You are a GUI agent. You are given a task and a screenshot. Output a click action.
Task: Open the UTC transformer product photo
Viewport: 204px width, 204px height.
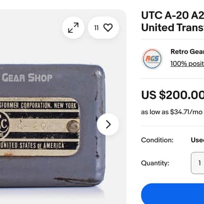52,126
